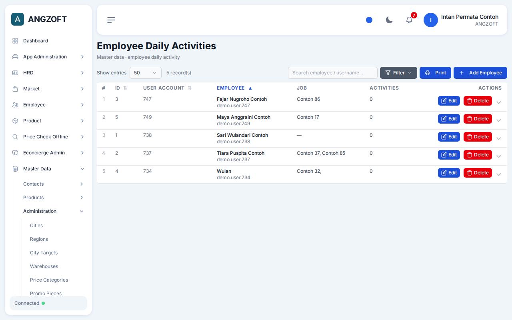
Task: Click the Dashboard grid icon
Action: pos(15,41)
